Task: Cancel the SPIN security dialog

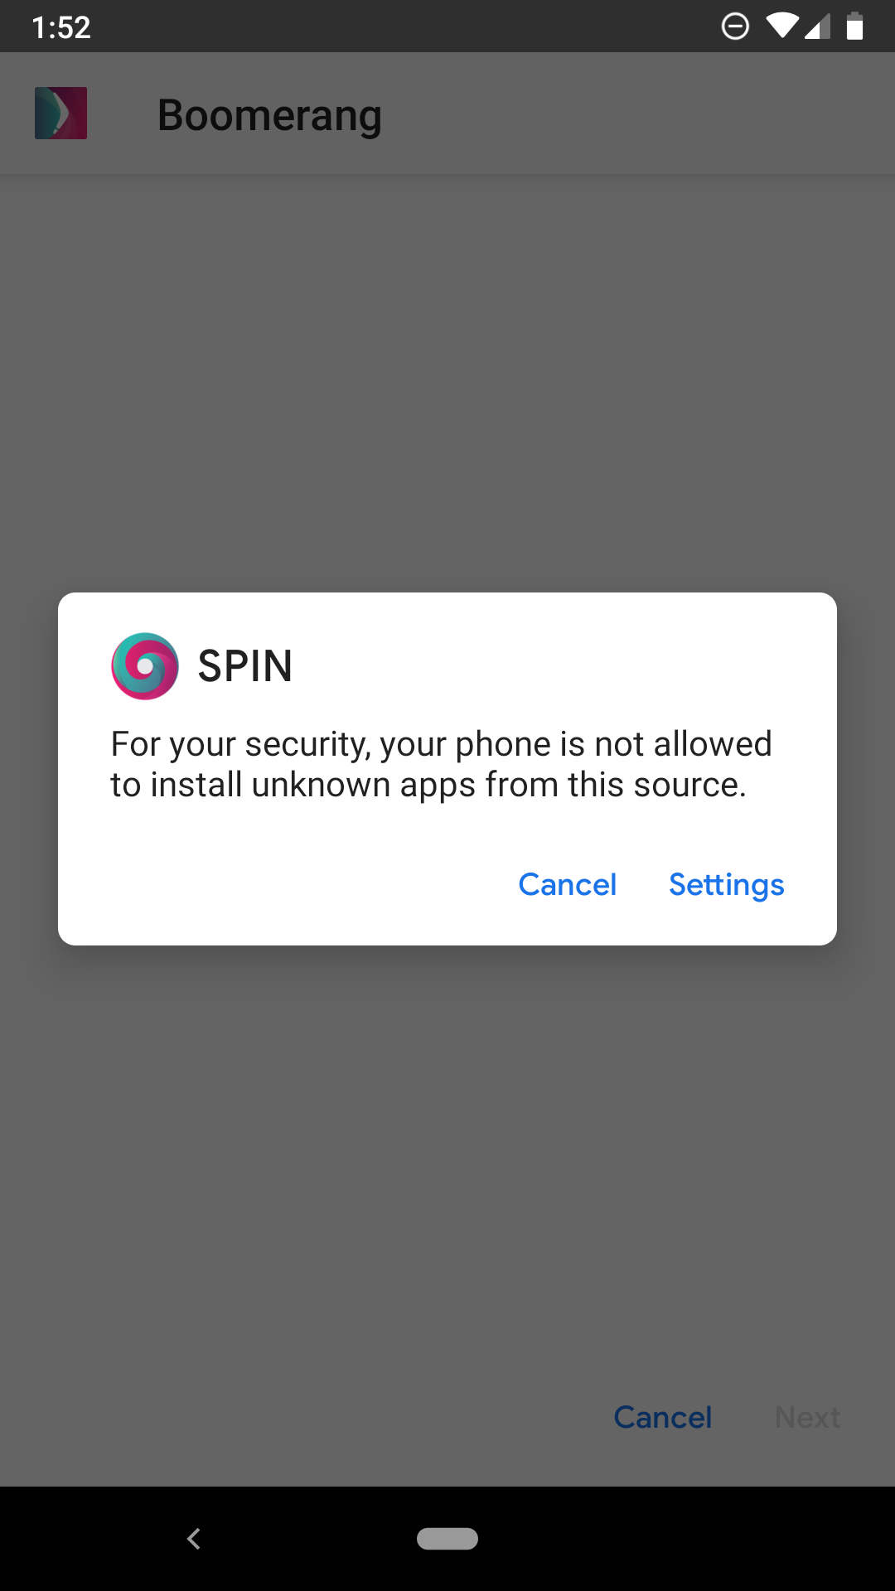Action: (x=568, y=885)
